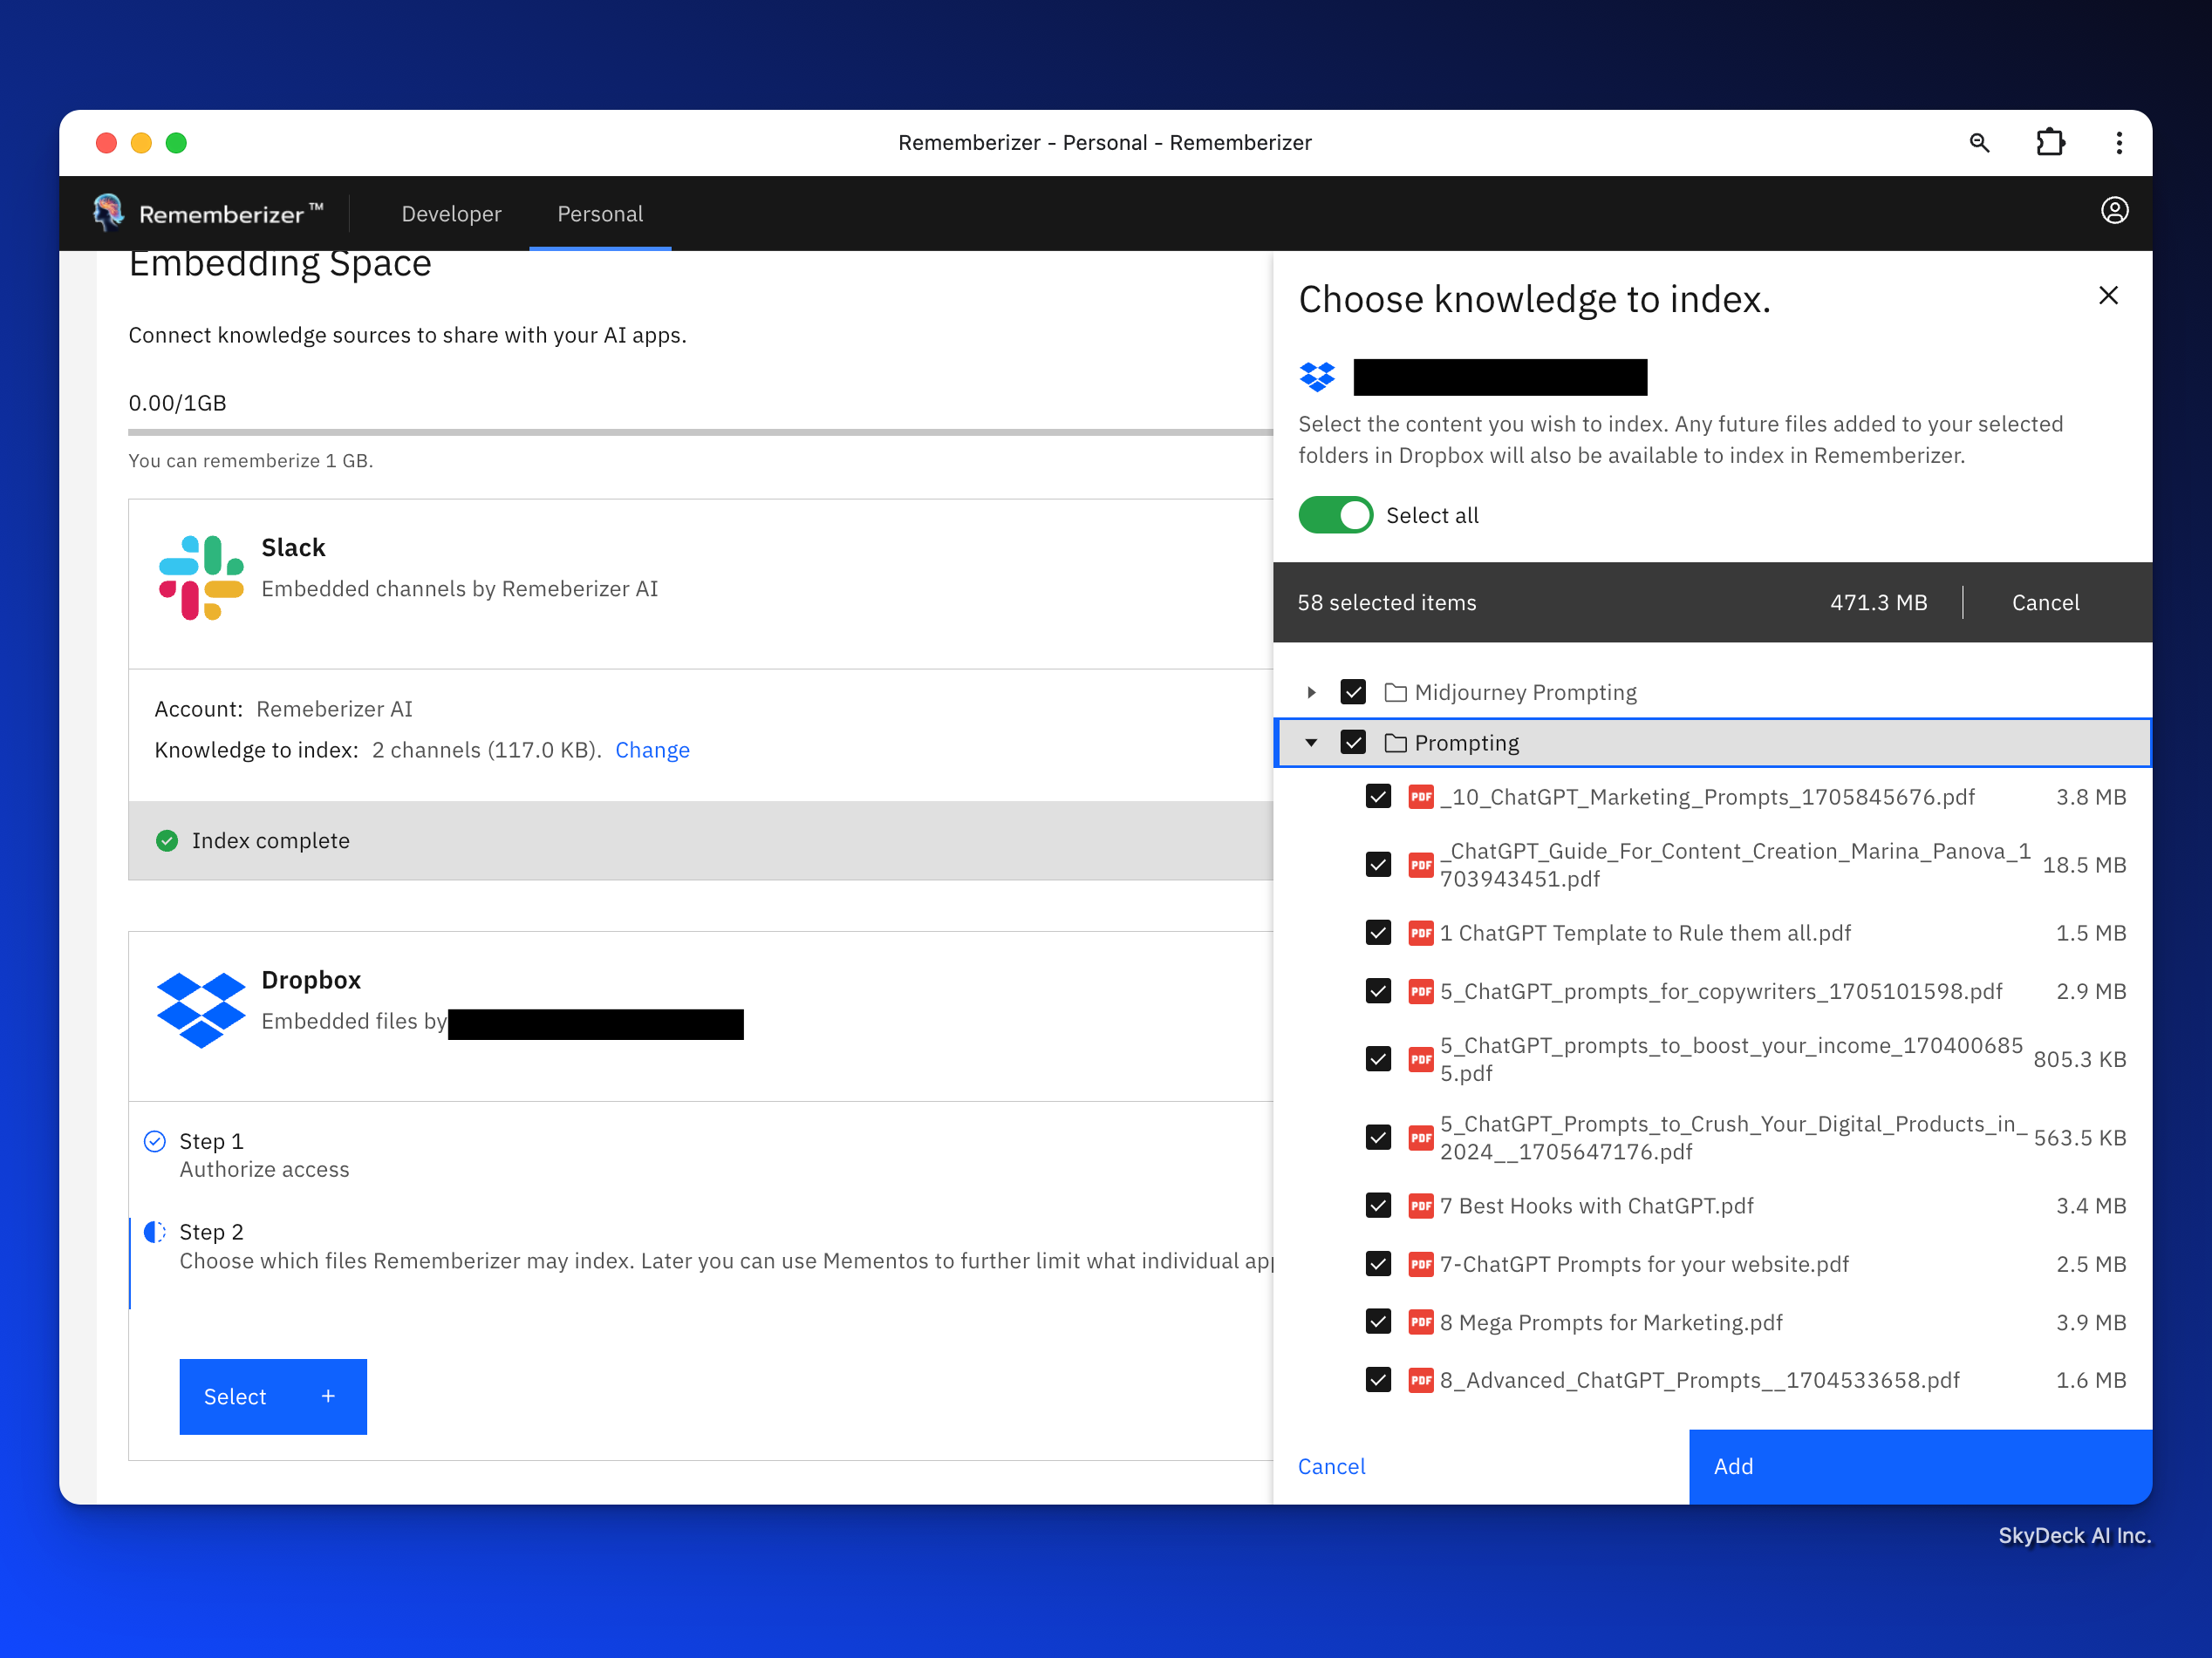Screen dimensions: 2212x1658
Task: Click Change link for Slack knowledge
Action: [652, 750]
